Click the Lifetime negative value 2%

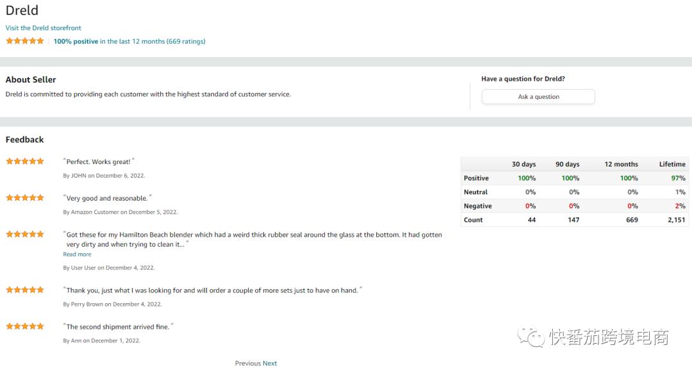tap(680, 206)
